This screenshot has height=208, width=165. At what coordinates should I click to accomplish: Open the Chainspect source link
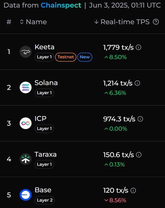(x=61, y=5)
